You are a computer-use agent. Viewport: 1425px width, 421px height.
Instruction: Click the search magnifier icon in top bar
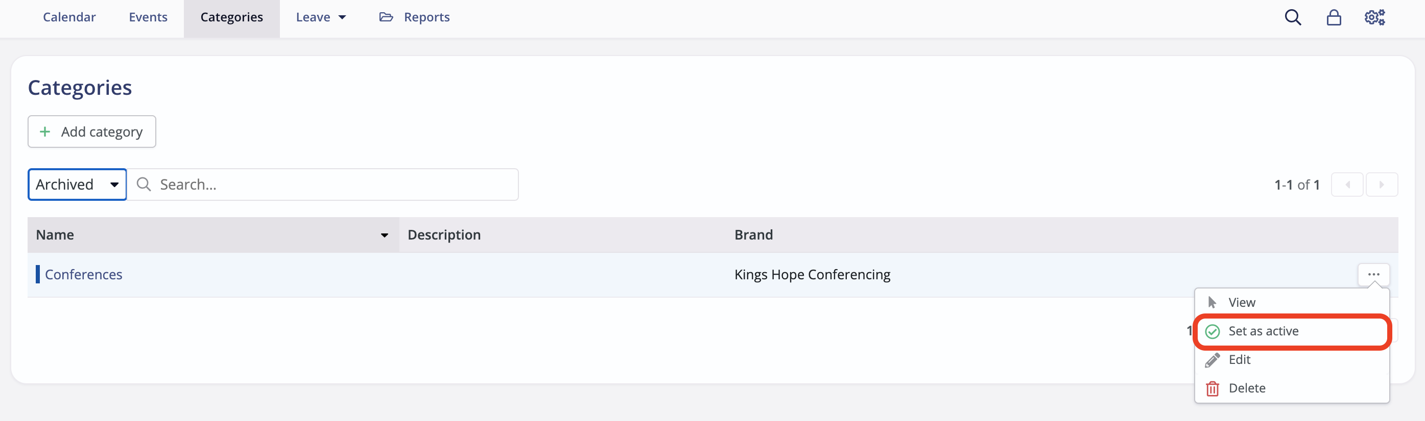(1292, 17)
